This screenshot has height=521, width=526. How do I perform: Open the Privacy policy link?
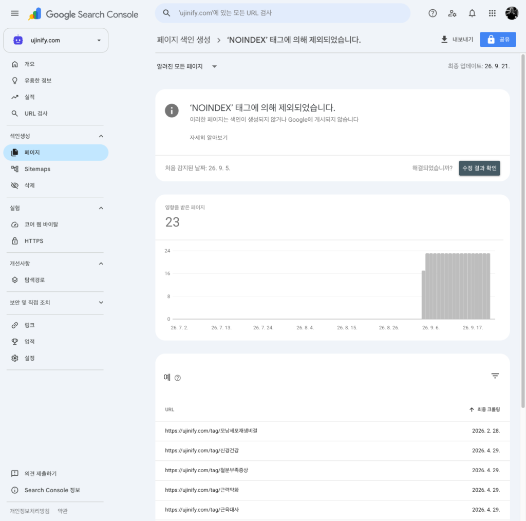click(x=29, y=511)
